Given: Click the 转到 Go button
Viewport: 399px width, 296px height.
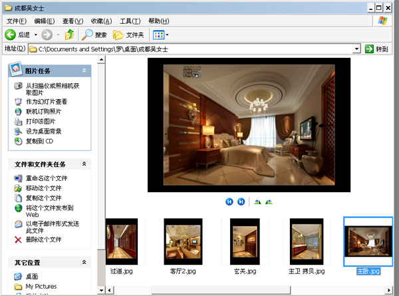Looking at the screenshot, I should (x=376, y=49).
